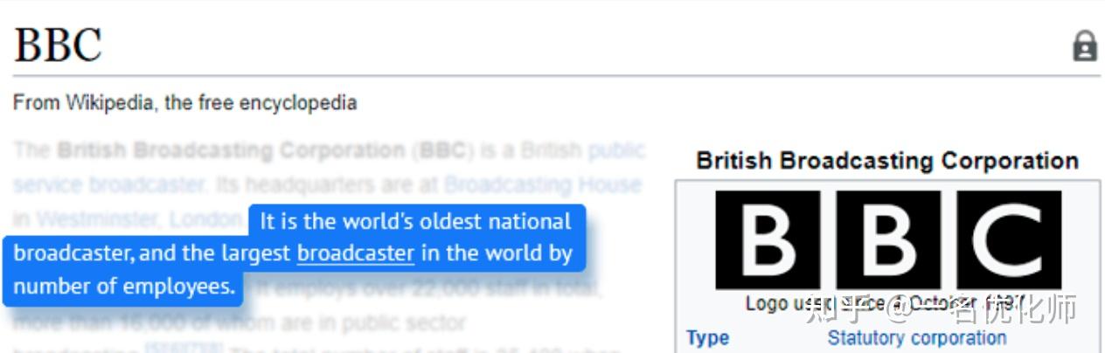Click the 'Type' label in infobox

[707, 338]
